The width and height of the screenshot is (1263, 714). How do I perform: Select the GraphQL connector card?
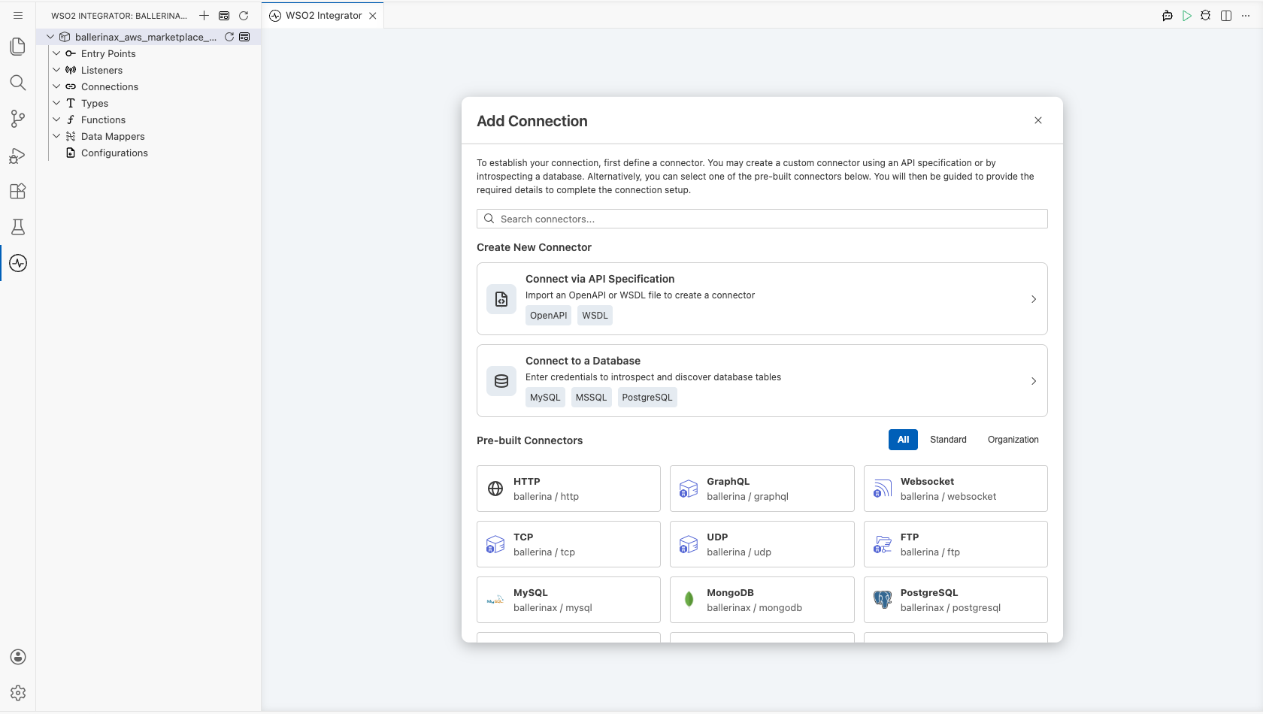(x=762, y=489)
